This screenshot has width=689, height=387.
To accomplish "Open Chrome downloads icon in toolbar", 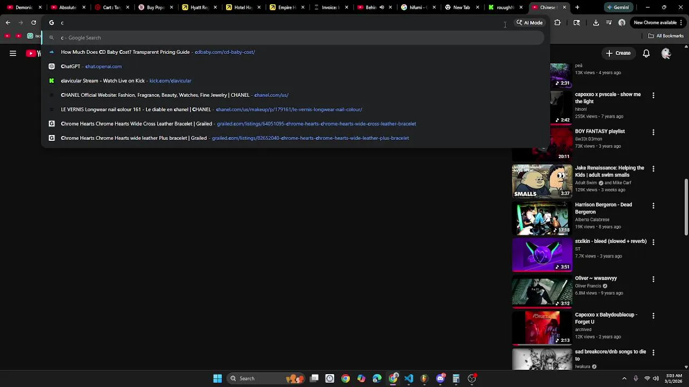I will point(596,23).
